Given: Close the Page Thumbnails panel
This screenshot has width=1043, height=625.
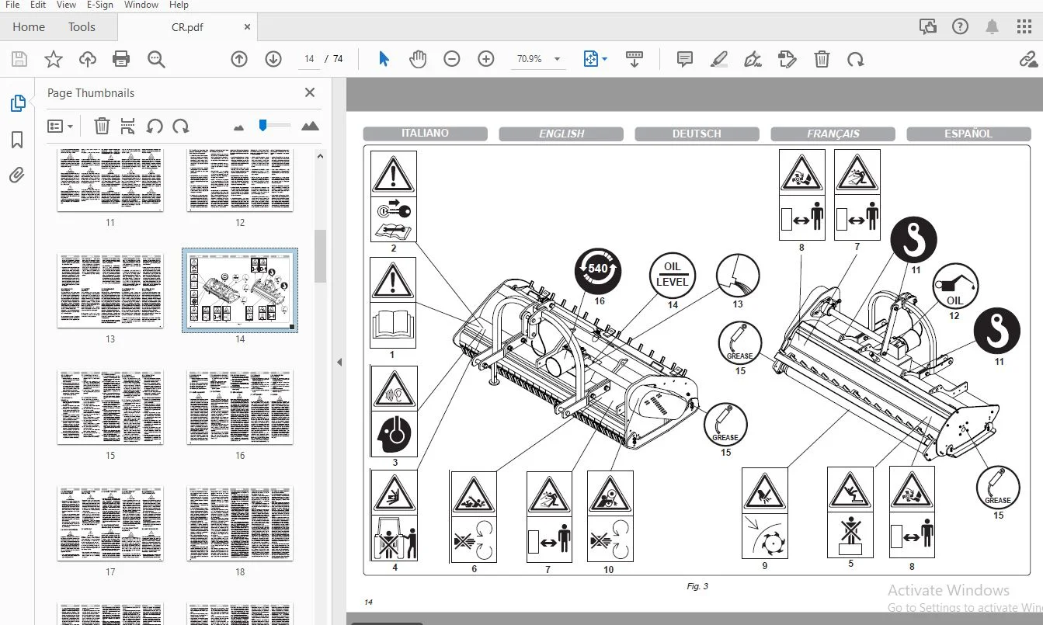Looking at the screenshot, I should pyautogui.click(x=310, y=92).
